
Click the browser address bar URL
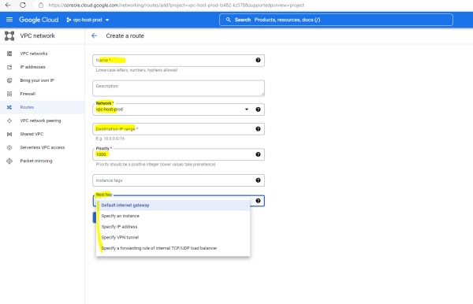point(177,6)
